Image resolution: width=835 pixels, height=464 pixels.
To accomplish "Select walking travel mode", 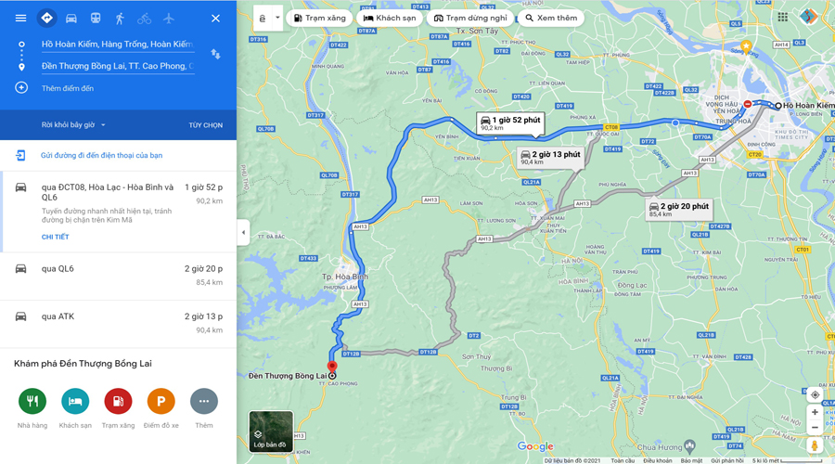I will 120,19.
